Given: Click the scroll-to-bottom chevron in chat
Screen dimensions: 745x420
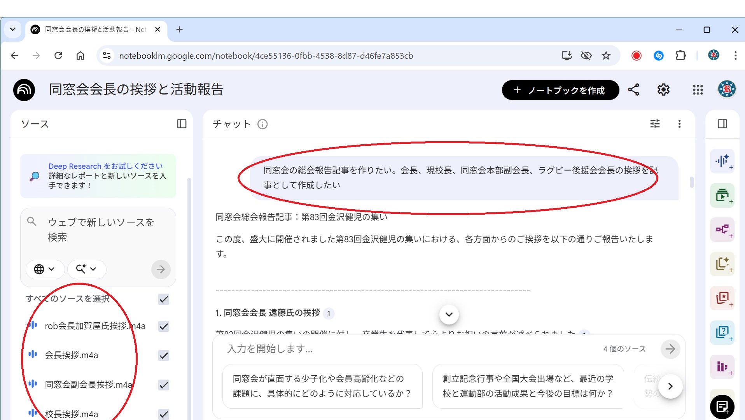Looking at the screenshot, I should [449, 314].
